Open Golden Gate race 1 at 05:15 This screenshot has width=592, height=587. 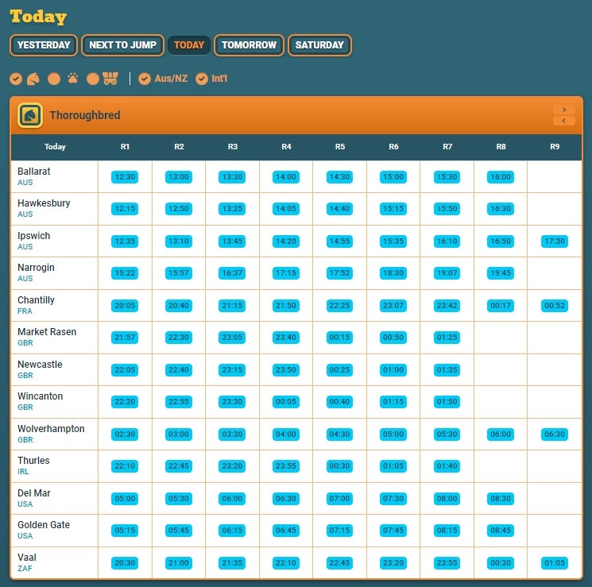(x=125, y=531)
